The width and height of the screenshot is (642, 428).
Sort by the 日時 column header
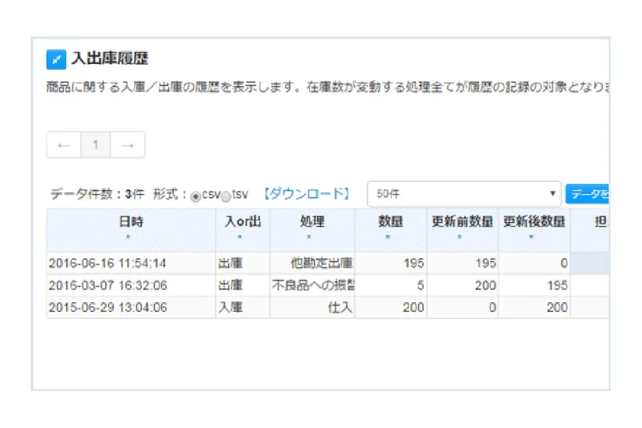pyautogui.click(x=131, y=230)
